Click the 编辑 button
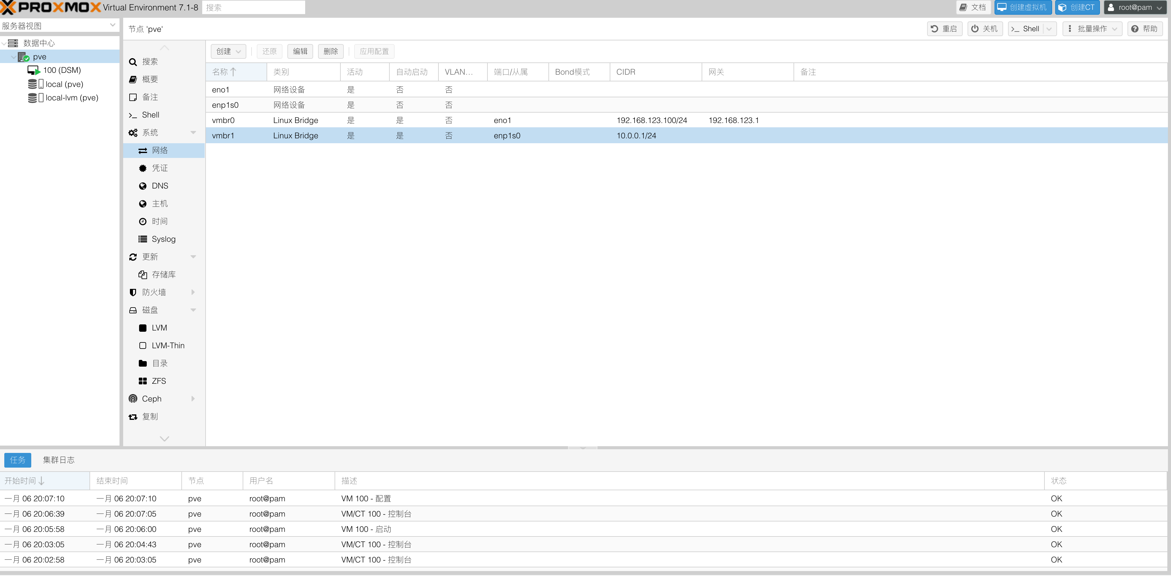The image size is (1171, 579). pyautogui.click(x=300, y=51)
